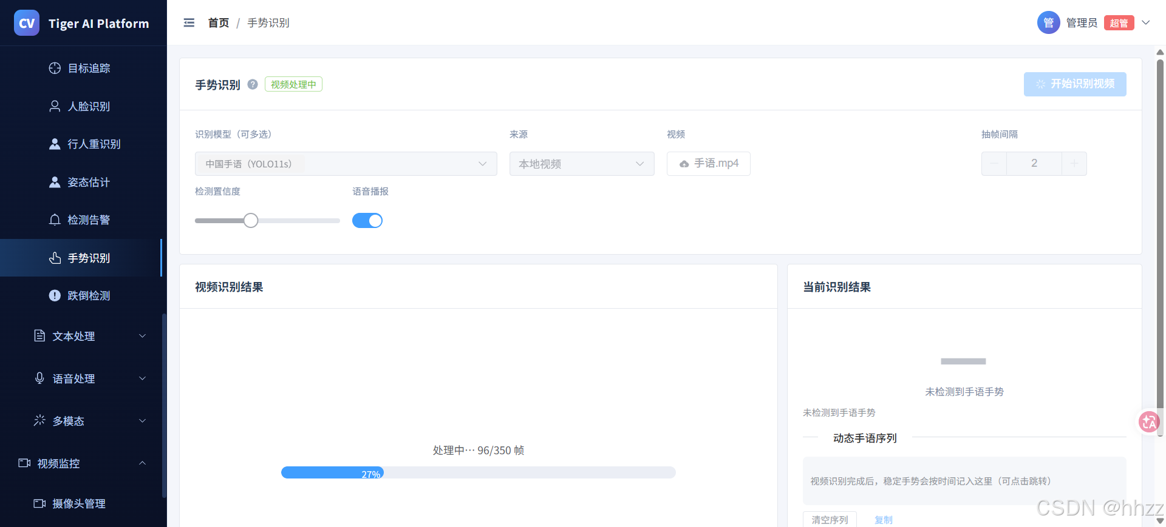Click the CV logo icon
The image size is (1166, 527).
27,23
